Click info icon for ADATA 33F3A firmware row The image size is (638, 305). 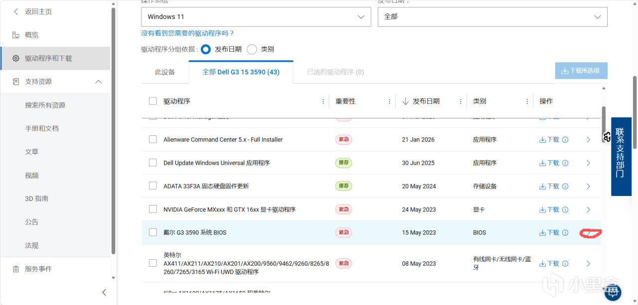click(565, 187)
